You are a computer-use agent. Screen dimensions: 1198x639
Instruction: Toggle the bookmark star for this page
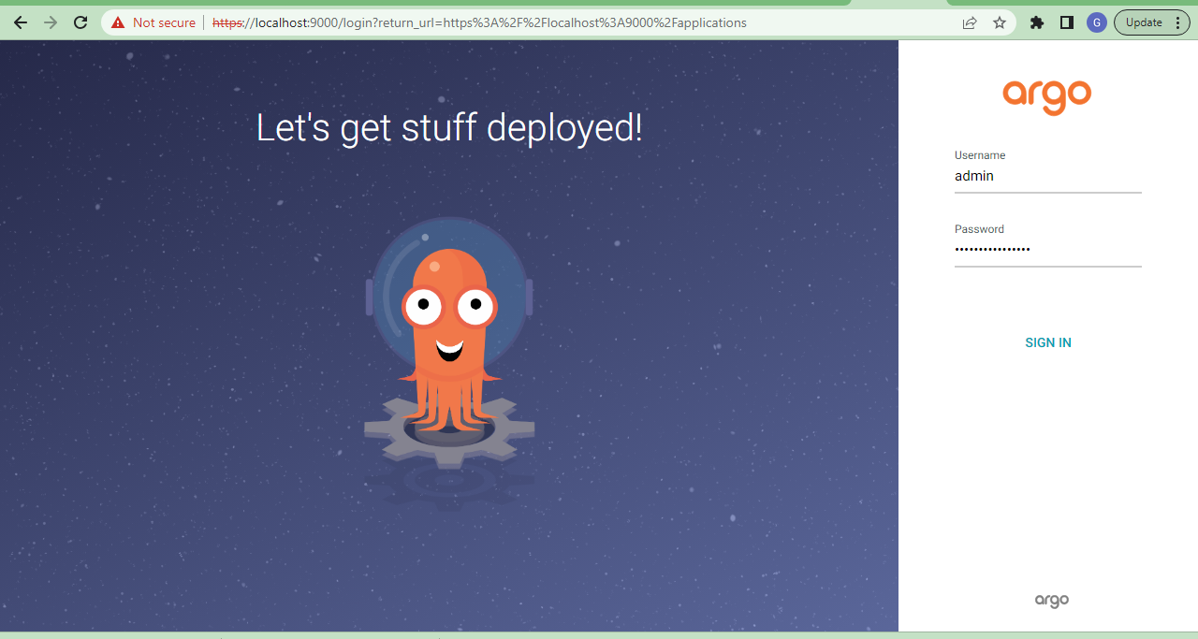[x=999, y=22]
